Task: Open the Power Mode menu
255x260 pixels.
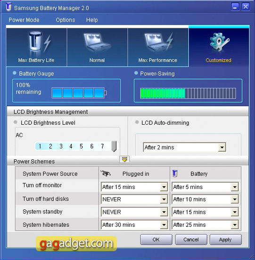Action: click(24, 20)
